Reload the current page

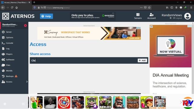(12, 8)
